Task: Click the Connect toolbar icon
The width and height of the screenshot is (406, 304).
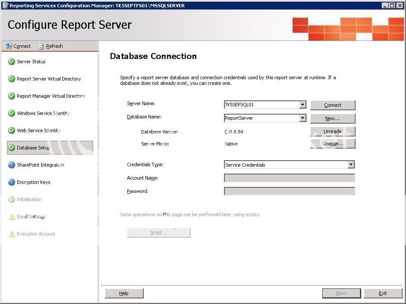Action: [9, 46]
